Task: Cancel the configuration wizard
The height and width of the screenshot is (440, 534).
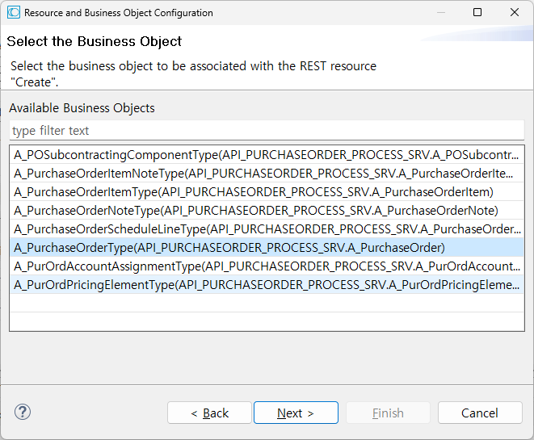Action: [x=479, y=413]
